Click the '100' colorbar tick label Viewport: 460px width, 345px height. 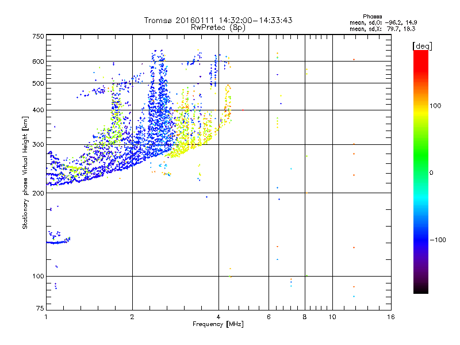pos(435,106)
